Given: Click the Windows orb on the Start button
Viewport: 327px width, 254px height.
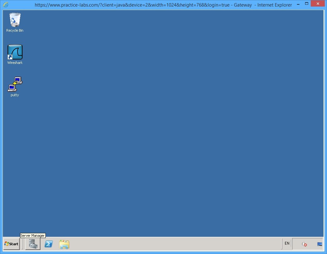Looking at the screenshot, I should (x=7, y=244).
